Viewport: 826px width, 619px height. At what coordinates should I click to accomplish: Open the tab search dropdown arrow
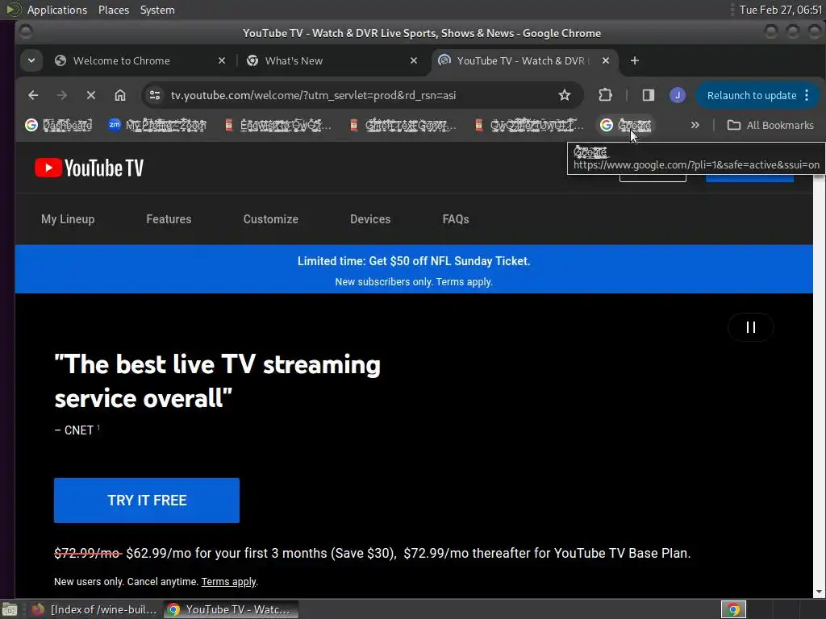point(31,60)
